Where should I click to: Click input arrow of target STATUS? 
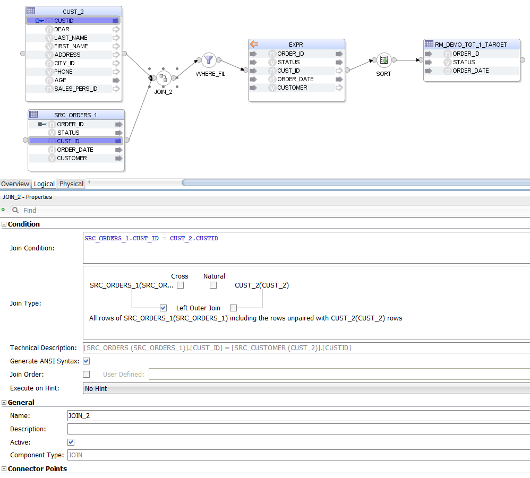tap(429, 62)
